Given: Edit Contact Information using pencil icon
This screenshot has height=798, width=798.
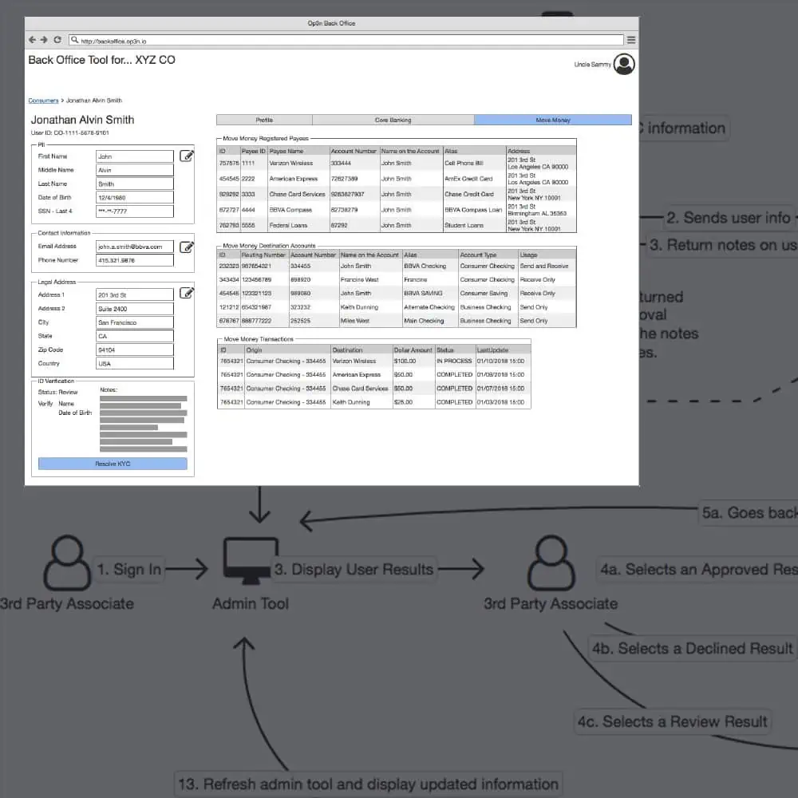Looking at the screenshot, I should [187, 247].
